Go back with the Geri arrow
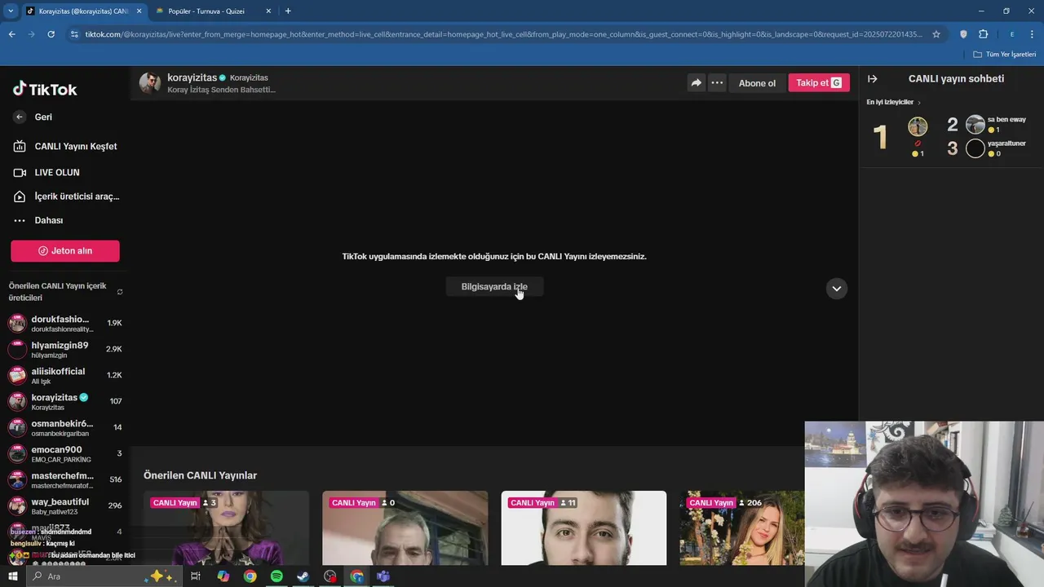The width and height of the screenshot is (1044, 587). [x=20, y=117]
